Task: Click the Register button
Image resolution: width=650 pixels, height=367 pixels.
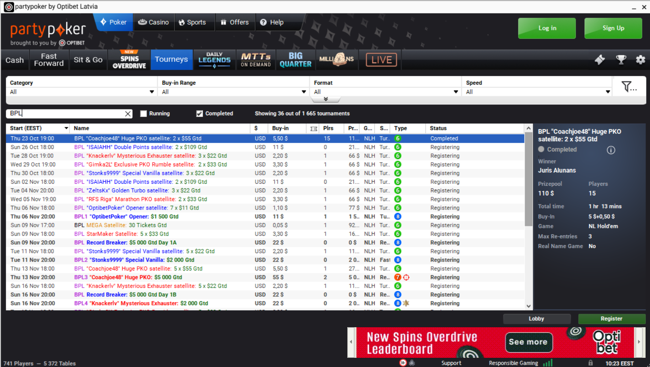Action: [x=611, y=319]
